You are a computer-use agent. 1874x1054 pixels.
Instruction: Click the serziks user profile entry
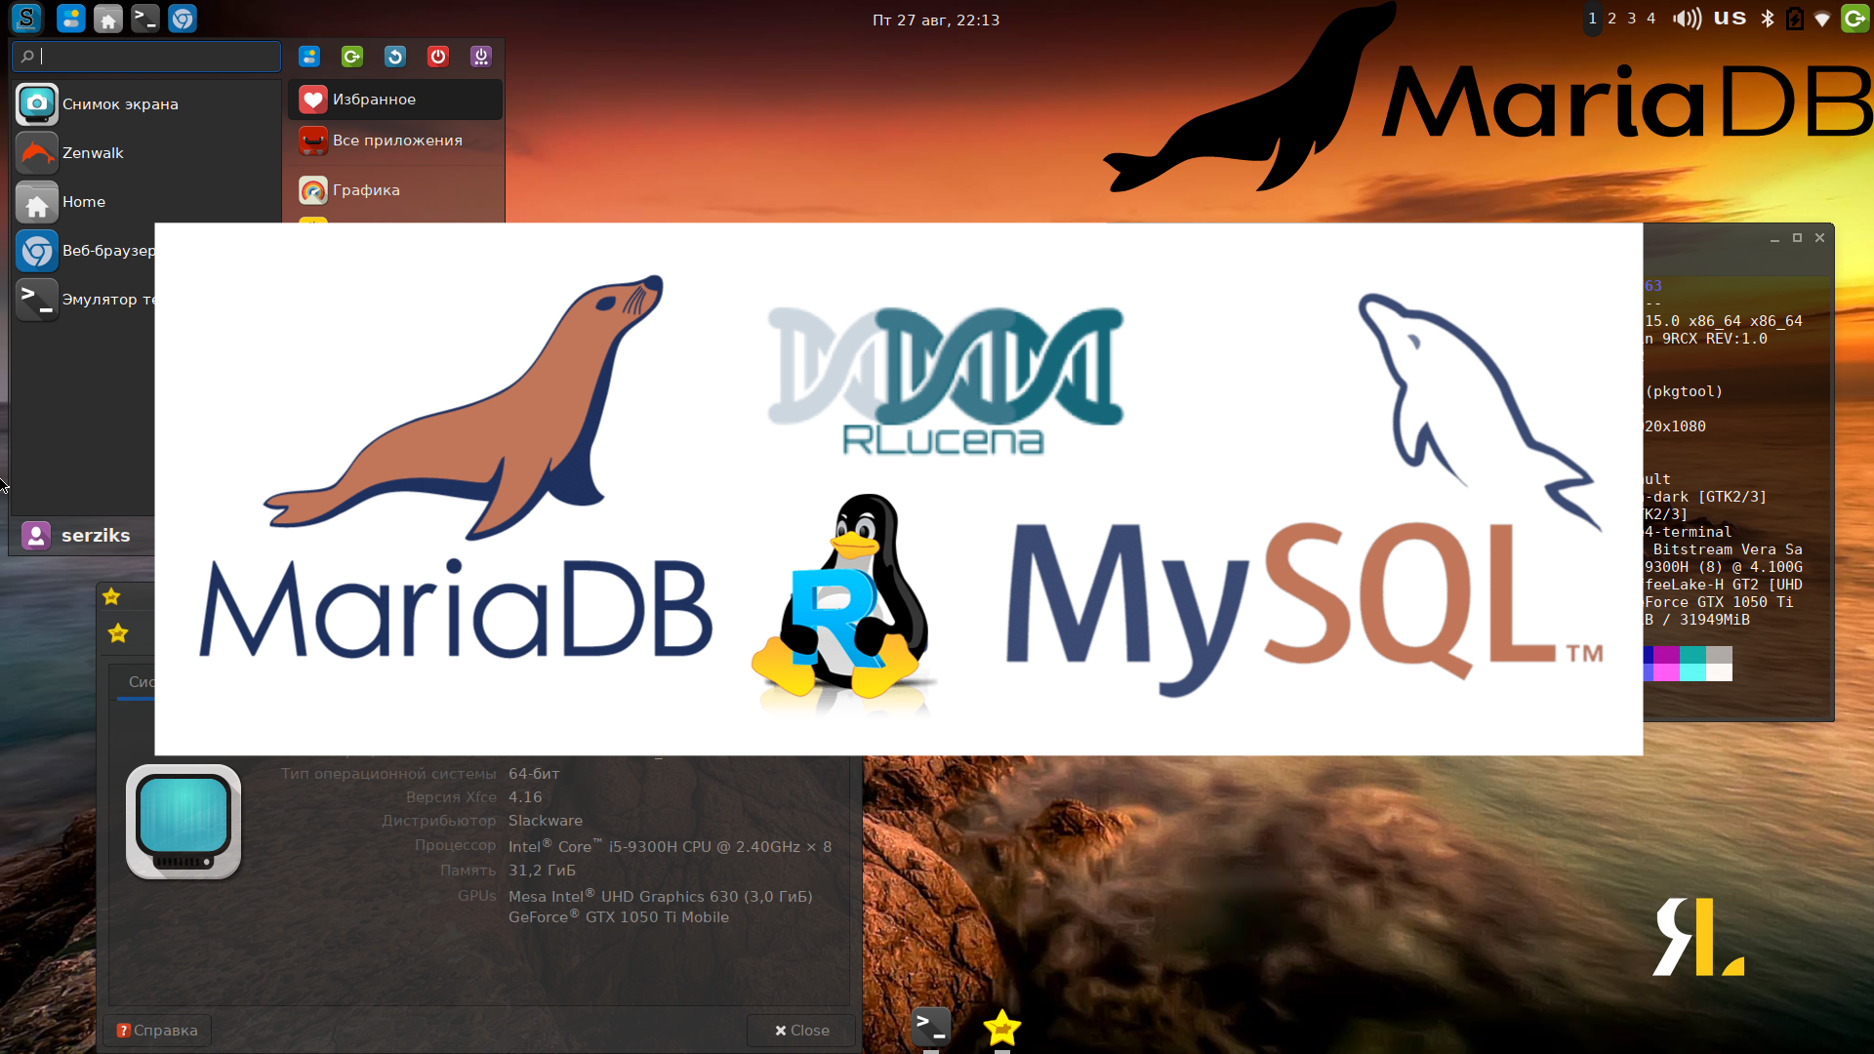[83, 536]
